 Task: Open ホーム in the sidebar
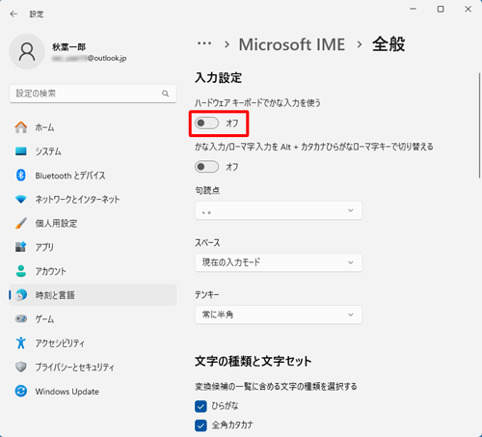[93, 127]
